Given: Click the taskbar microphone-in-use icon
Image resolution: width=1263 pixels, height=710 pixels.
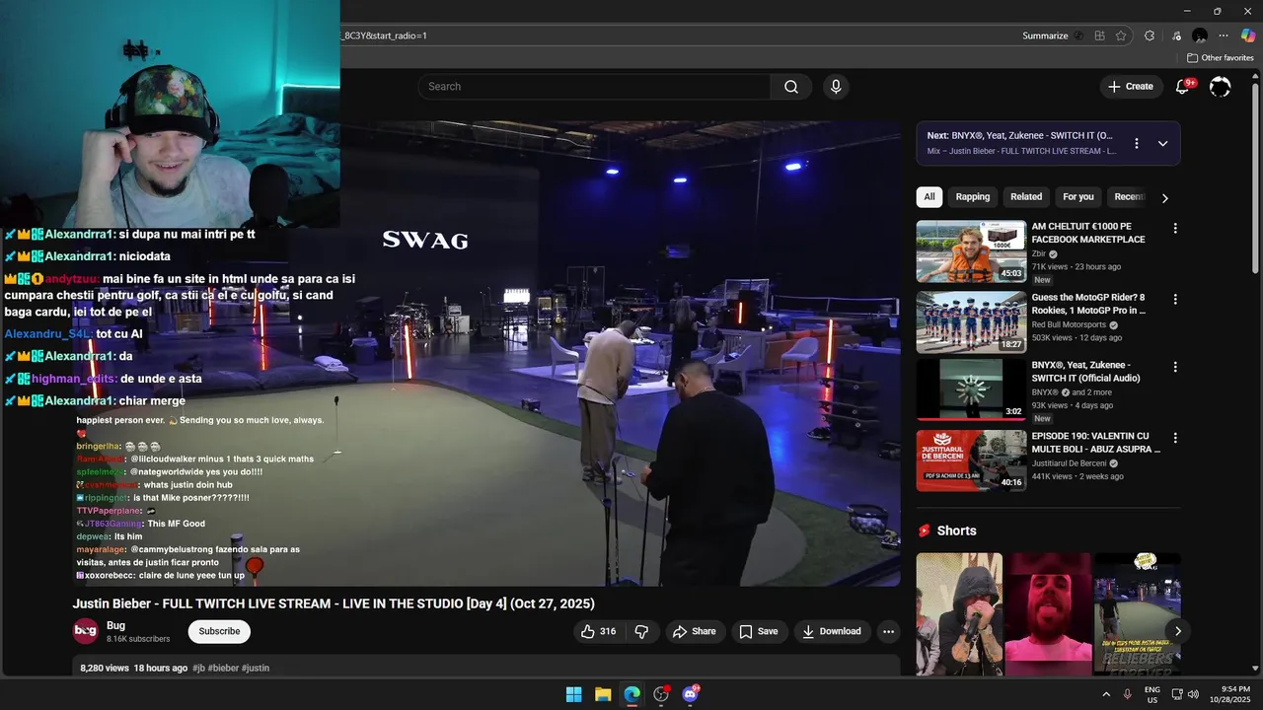Looking at the screenshot, I should [1128, 694].
